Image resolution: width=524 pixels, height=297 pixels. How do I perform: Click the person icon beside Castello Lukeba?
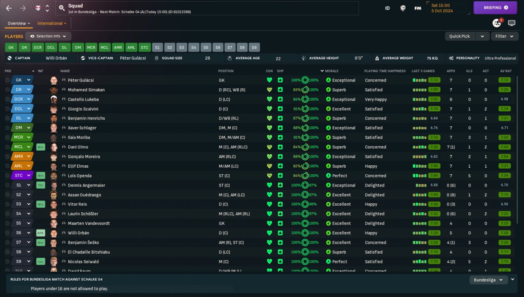tap(64, 99)
